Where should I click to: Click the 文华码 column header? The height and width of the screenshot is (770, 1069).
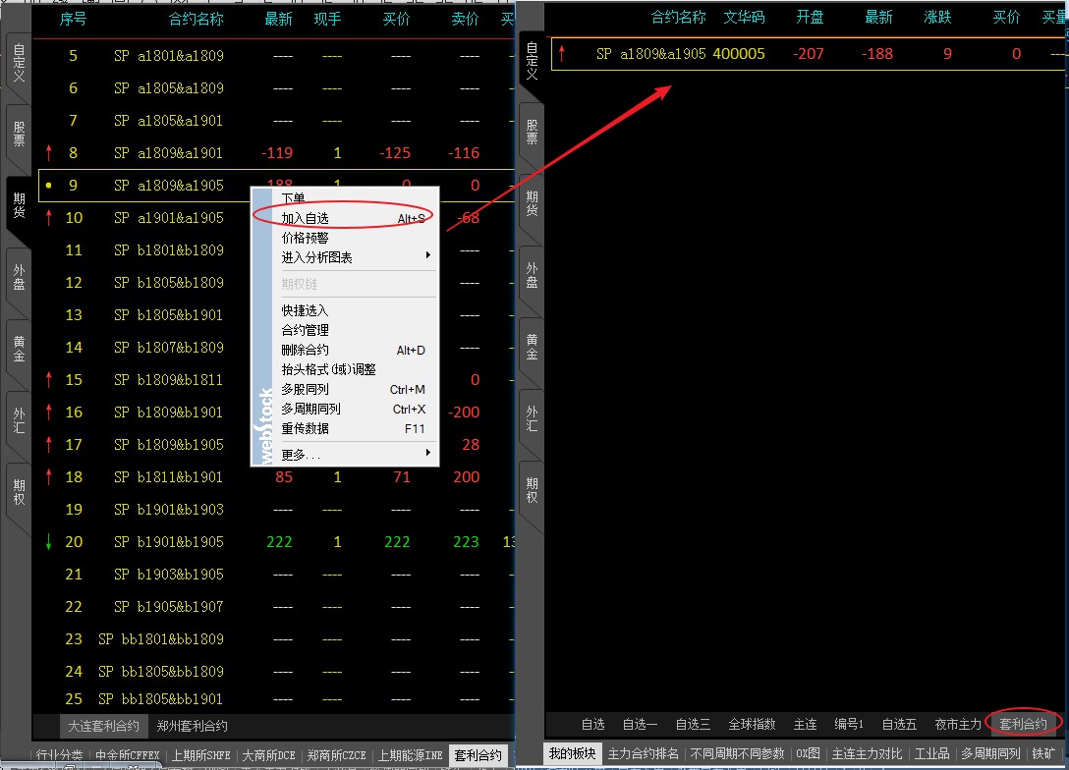point(745,17)
